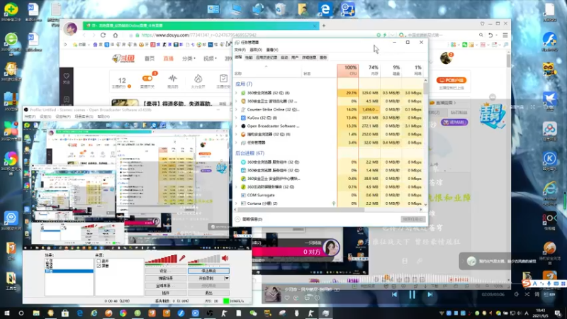
Task: Click the 首页 link on Douyu navigation
Action: pos(150,59)
